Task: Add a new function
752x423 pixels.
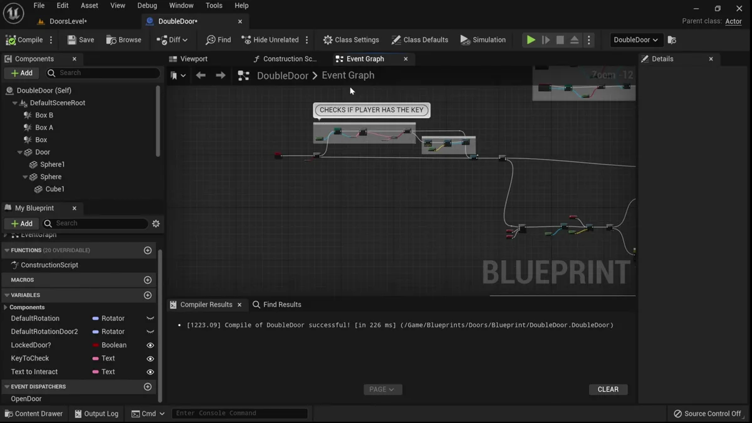Action: point(148,250)
